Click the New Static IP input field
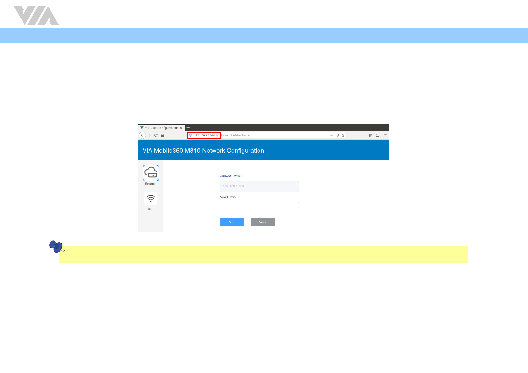This screenshot has height=373, width=528. (x=259, y=207)
